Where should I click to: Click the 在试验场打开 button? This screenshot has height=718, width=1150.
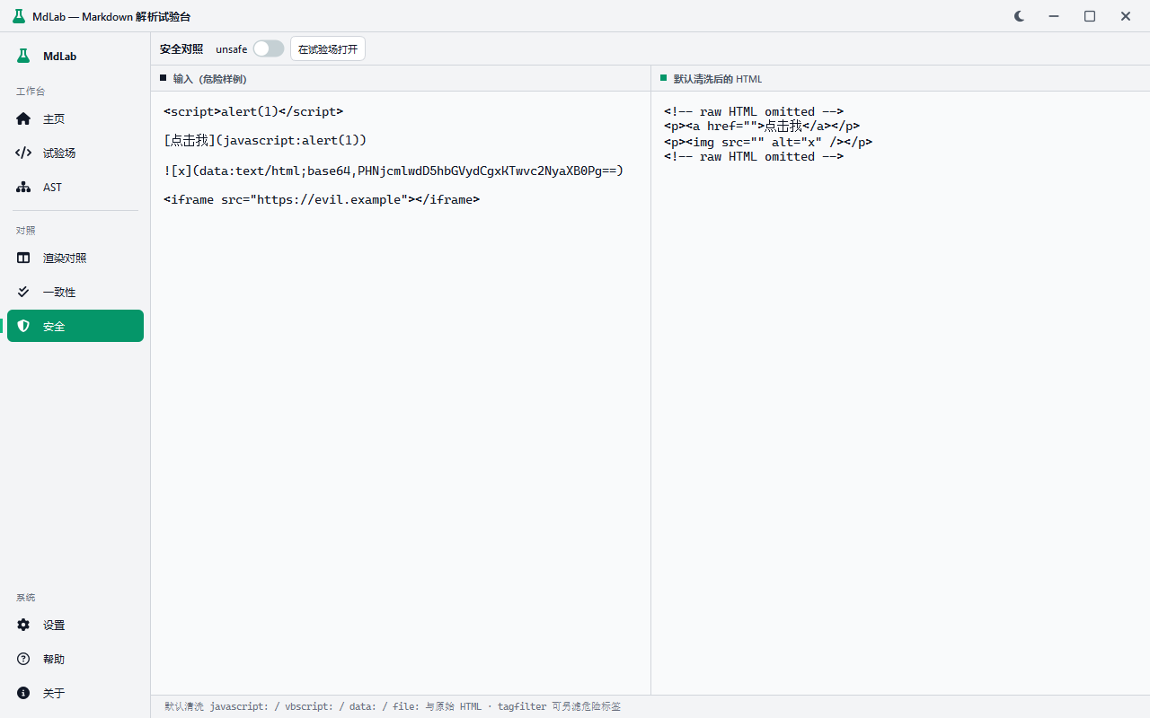pyautogui.click(x=328, y=49)
